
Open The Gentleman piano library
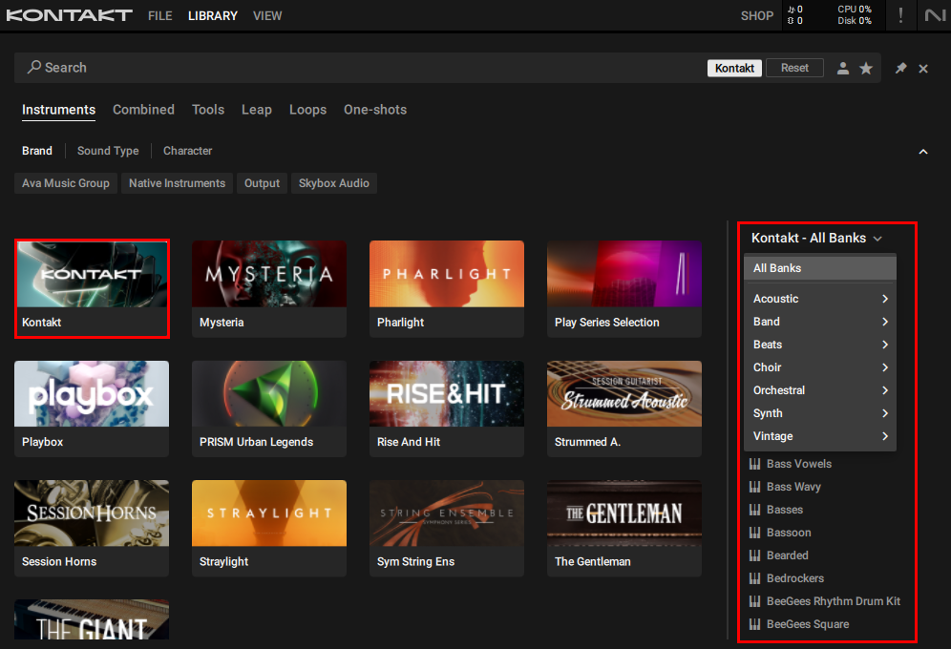[x=624, y=529]
